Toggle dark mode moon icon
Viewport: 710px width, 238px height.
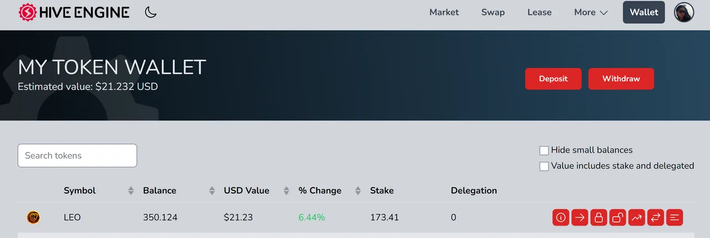tap(150, 12)
